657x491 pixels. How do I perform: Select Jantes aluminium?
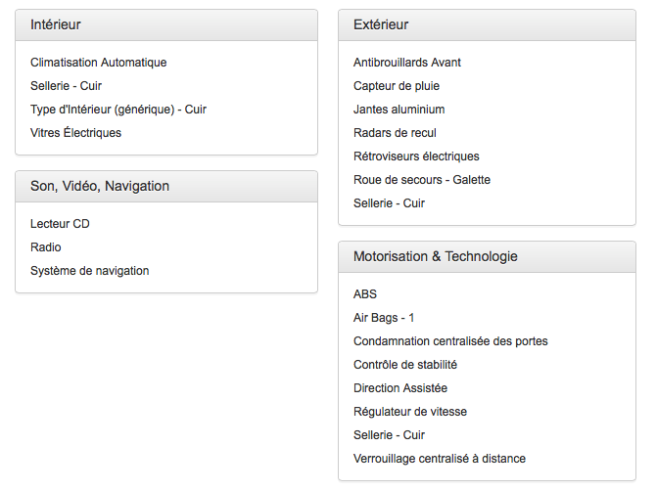point(399,110)
